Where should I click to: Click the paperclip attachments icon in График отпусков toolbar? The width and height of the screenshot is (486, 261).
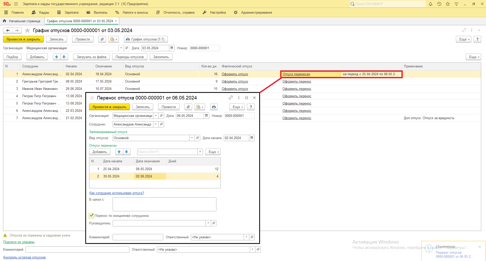(x=102, y=39)
